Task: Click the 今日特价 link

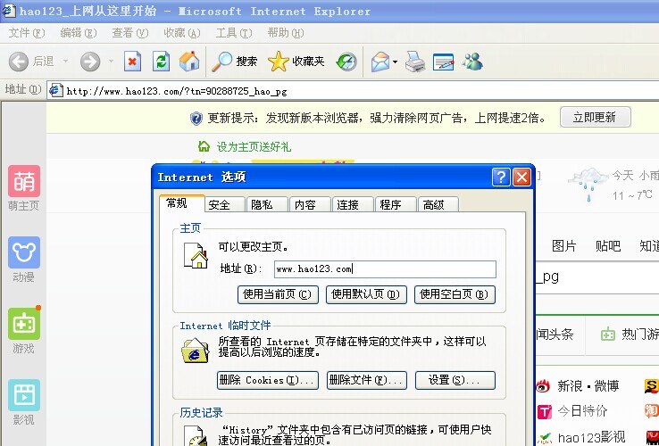Action: [x=582, y=410]
